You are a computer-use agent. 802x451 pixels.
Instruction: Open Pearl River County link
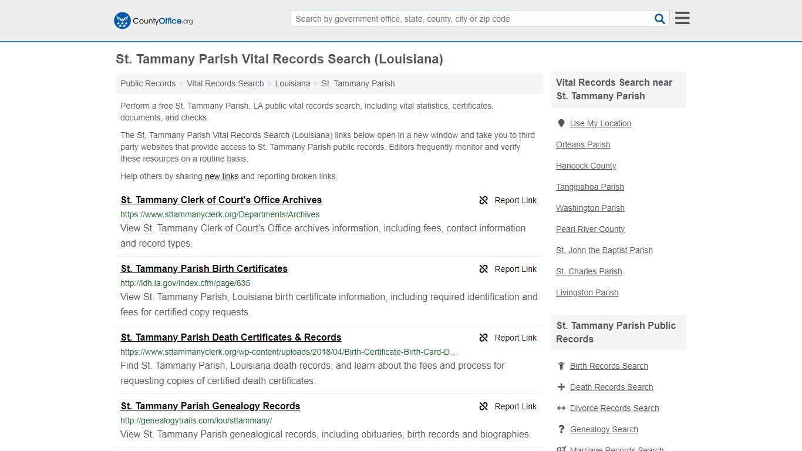591,229
